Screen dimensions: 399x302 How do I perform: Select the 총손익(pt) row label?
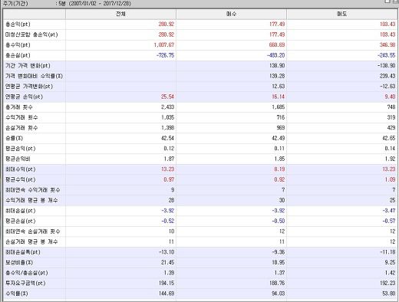tap(18, 25)
